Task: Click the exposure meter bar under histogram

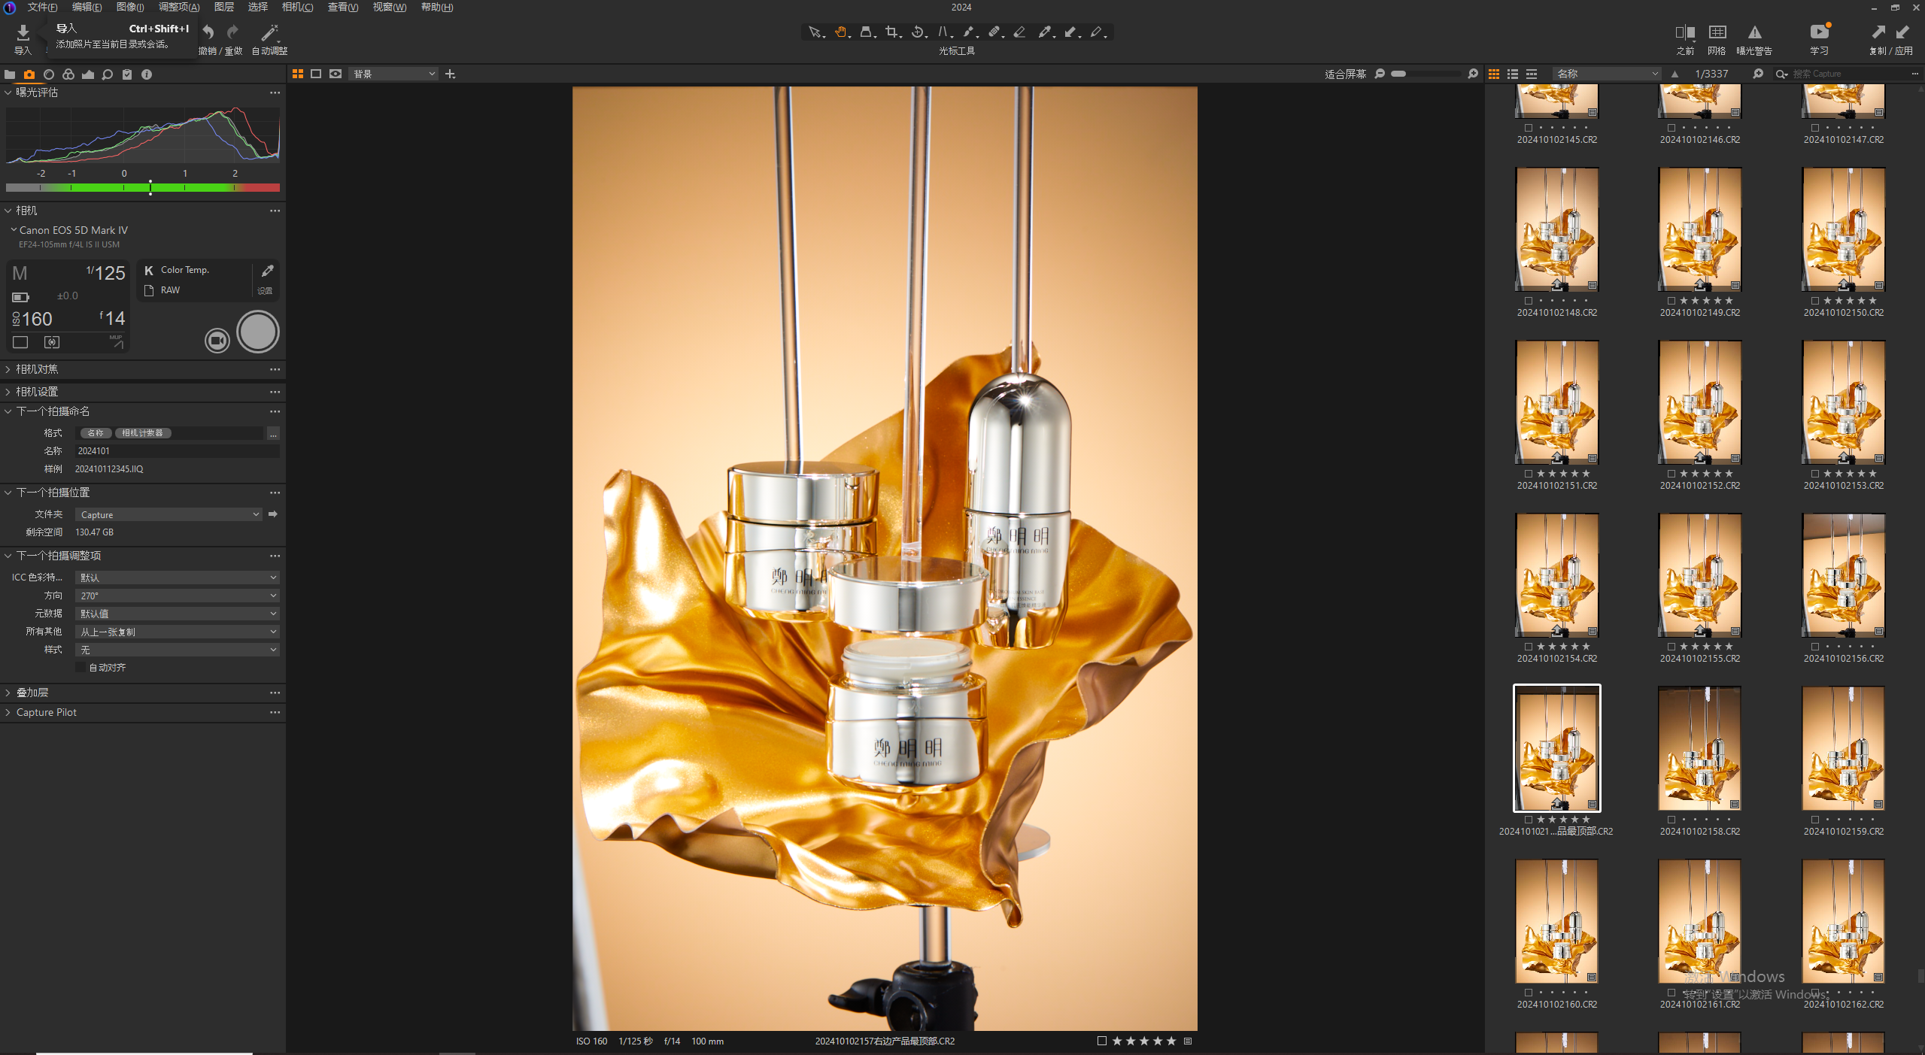Action: tap(143, 187)
